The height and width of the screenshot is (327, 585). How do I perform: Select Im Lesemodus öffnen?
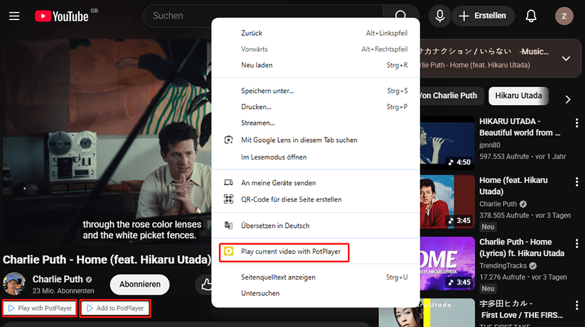(316, 157)
